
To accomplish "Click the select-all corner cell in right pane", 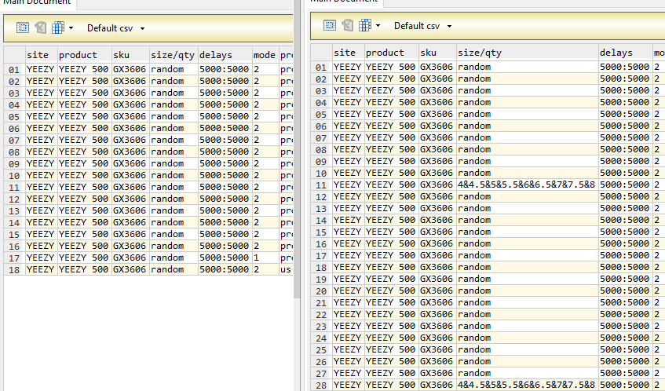I will [321, 52].
